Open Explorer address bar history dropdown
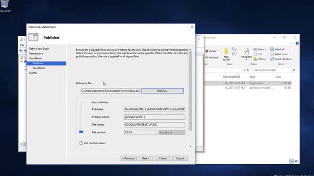 click(244, 70)
